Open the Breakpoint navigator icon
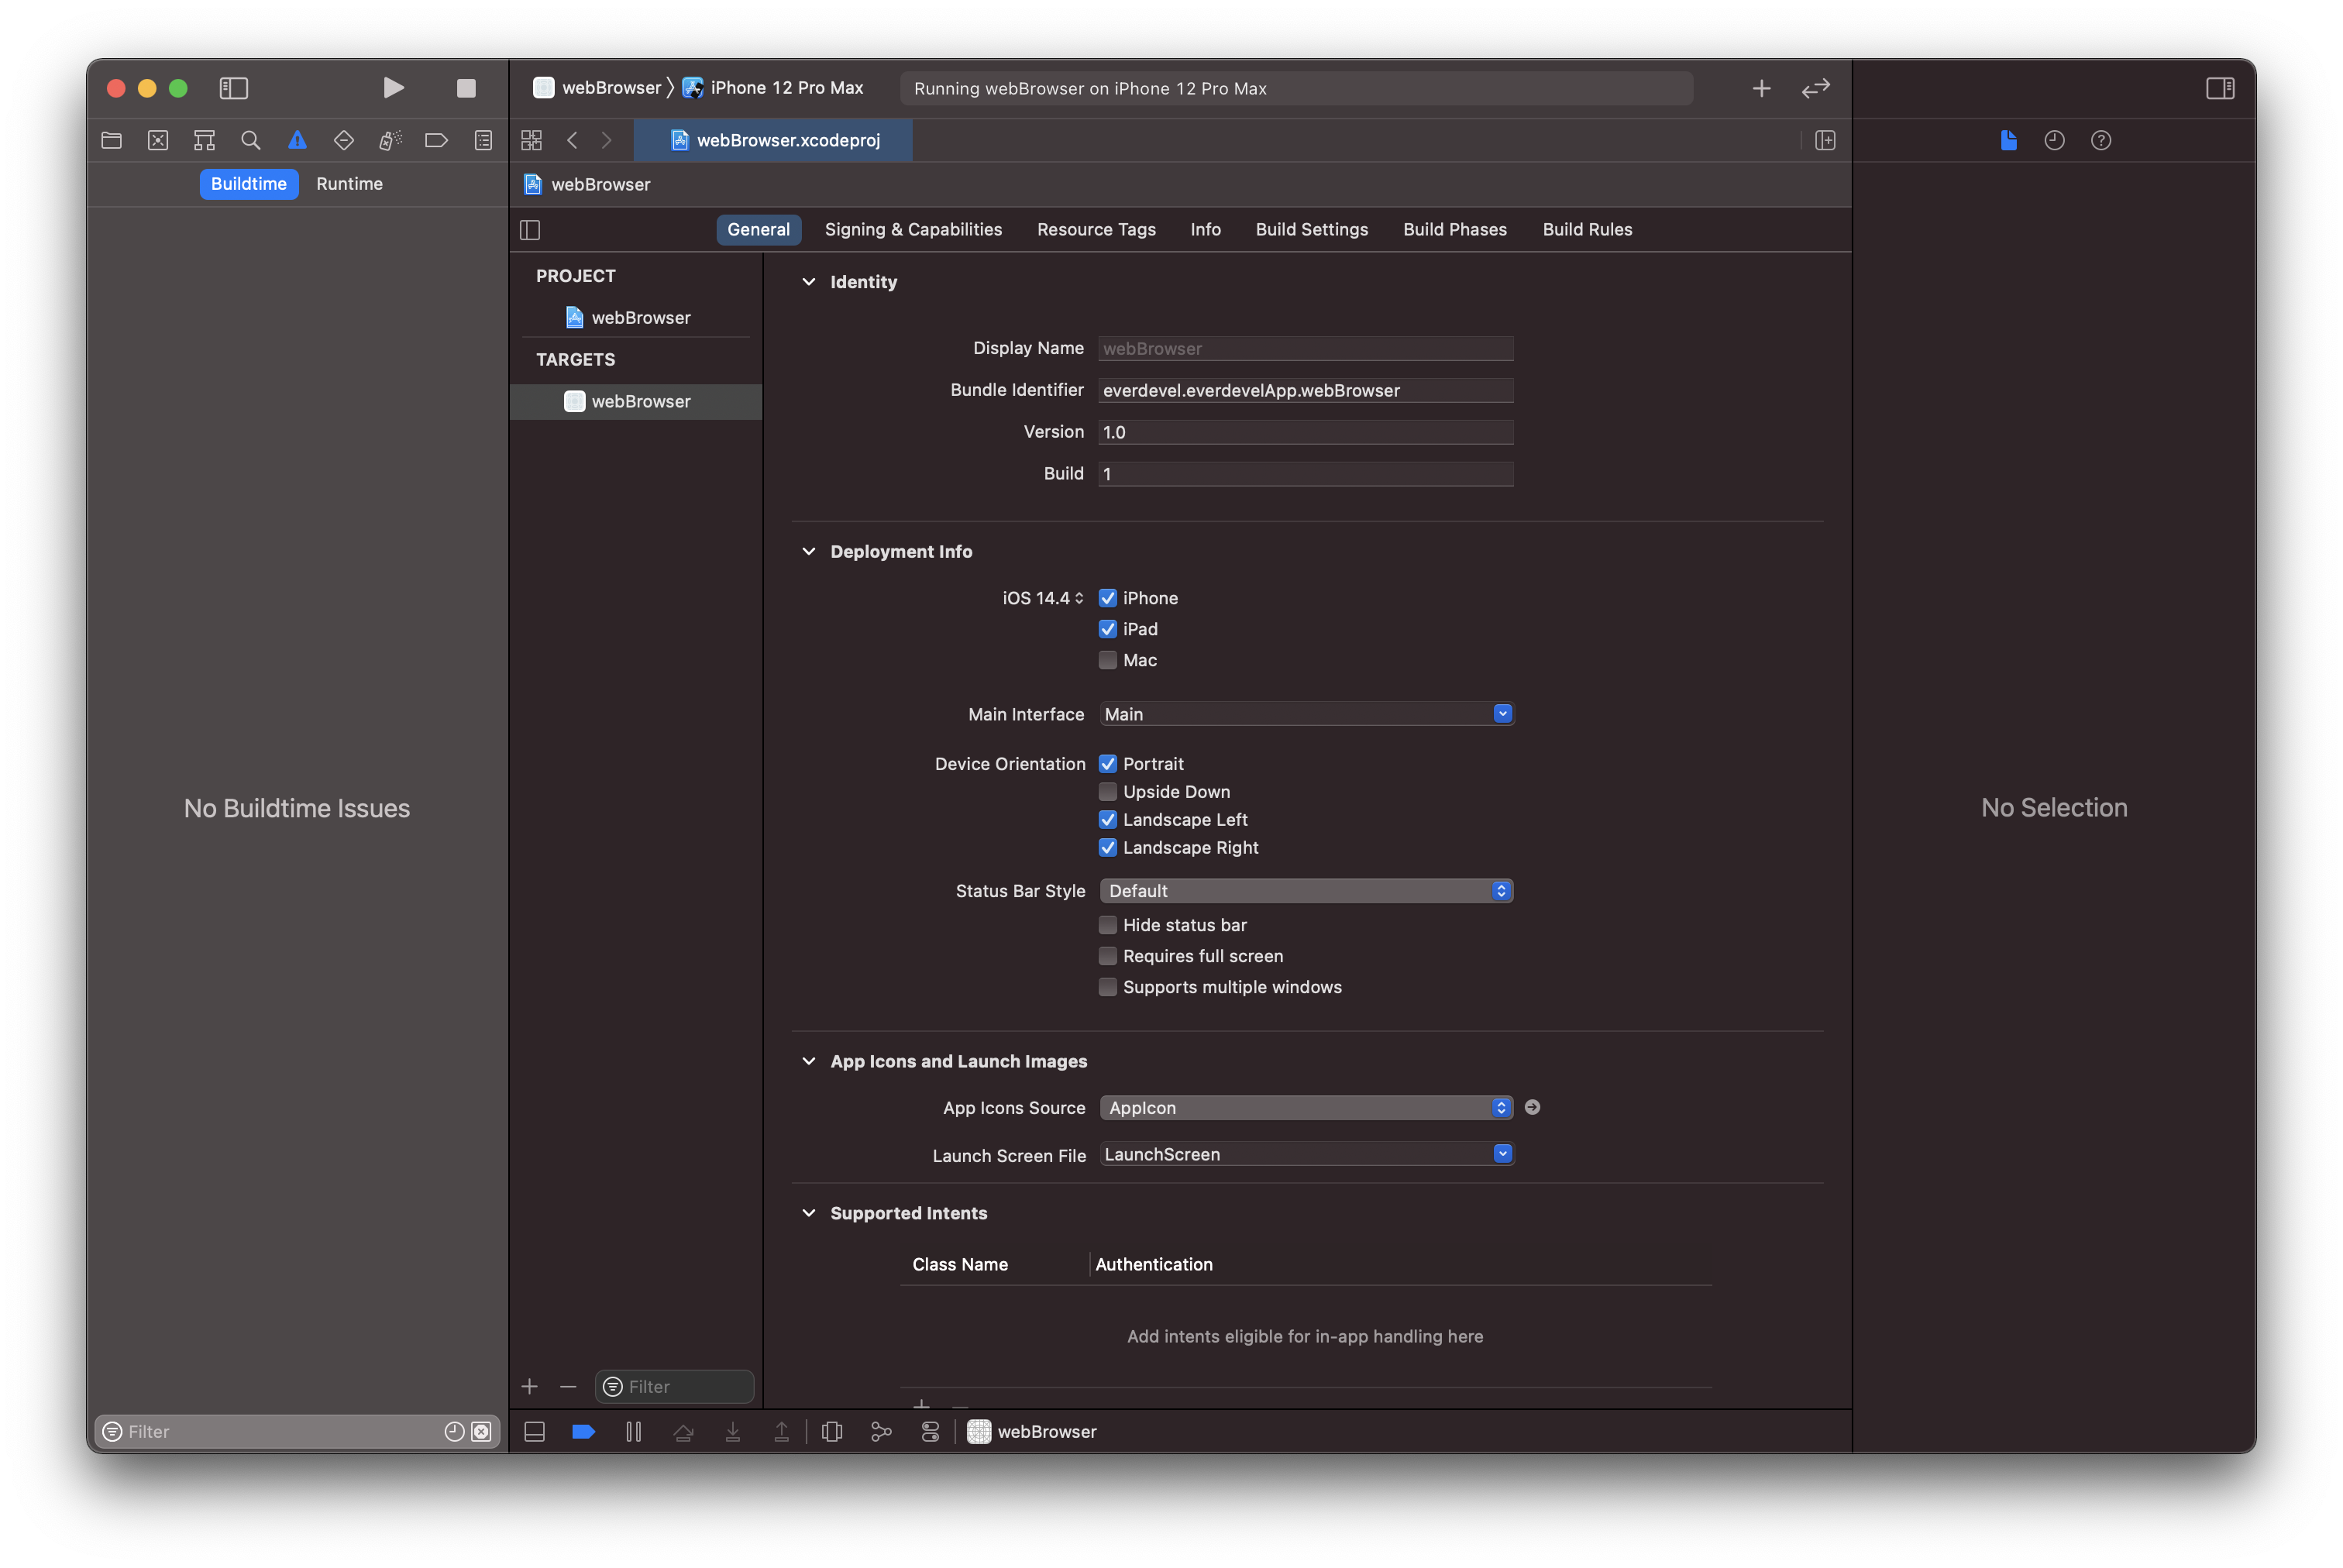Screen dimensions: 2343x1568 (436, 140)
